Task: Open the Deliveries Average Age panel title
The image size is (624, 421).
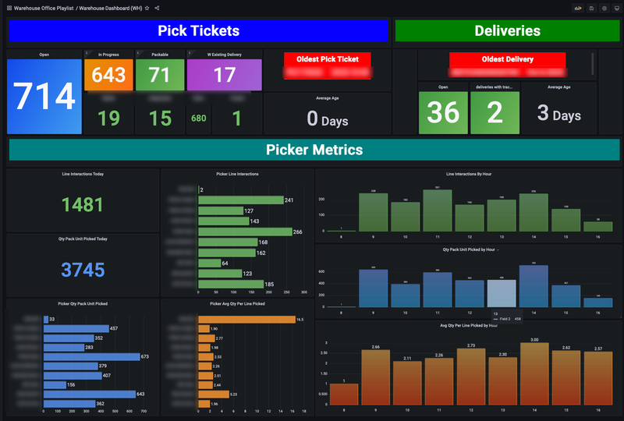Action: point(559,87)
